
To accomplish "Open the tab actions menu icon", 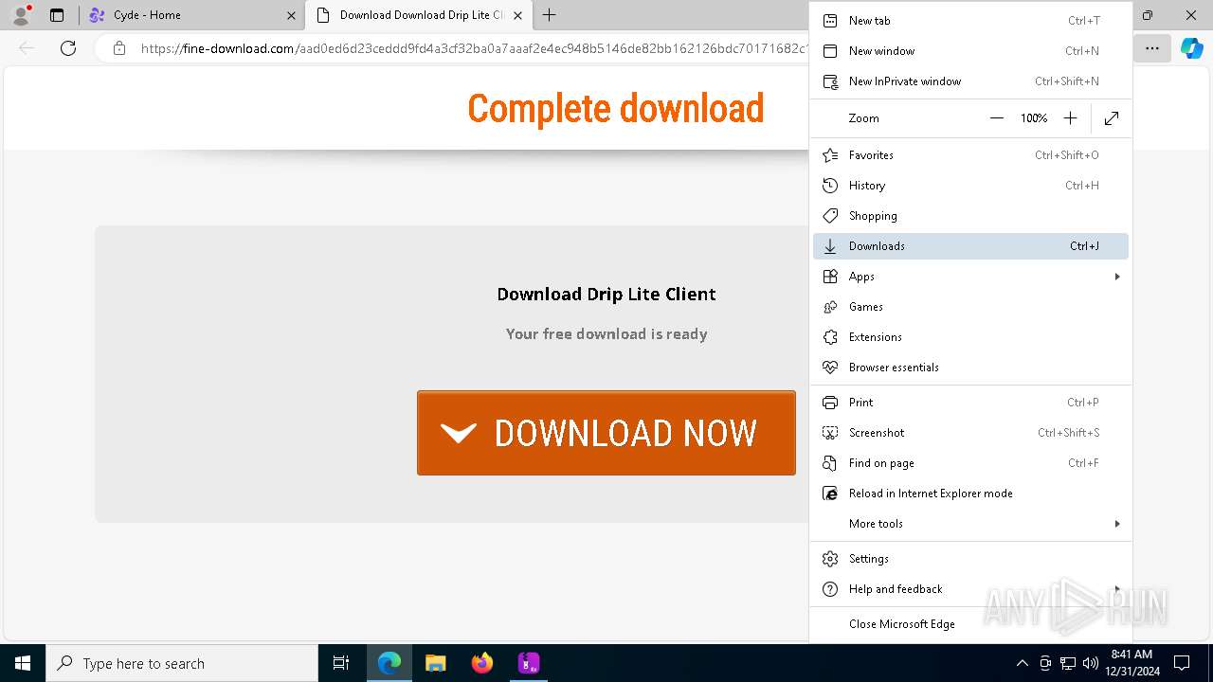I will (x=57, y=15).
